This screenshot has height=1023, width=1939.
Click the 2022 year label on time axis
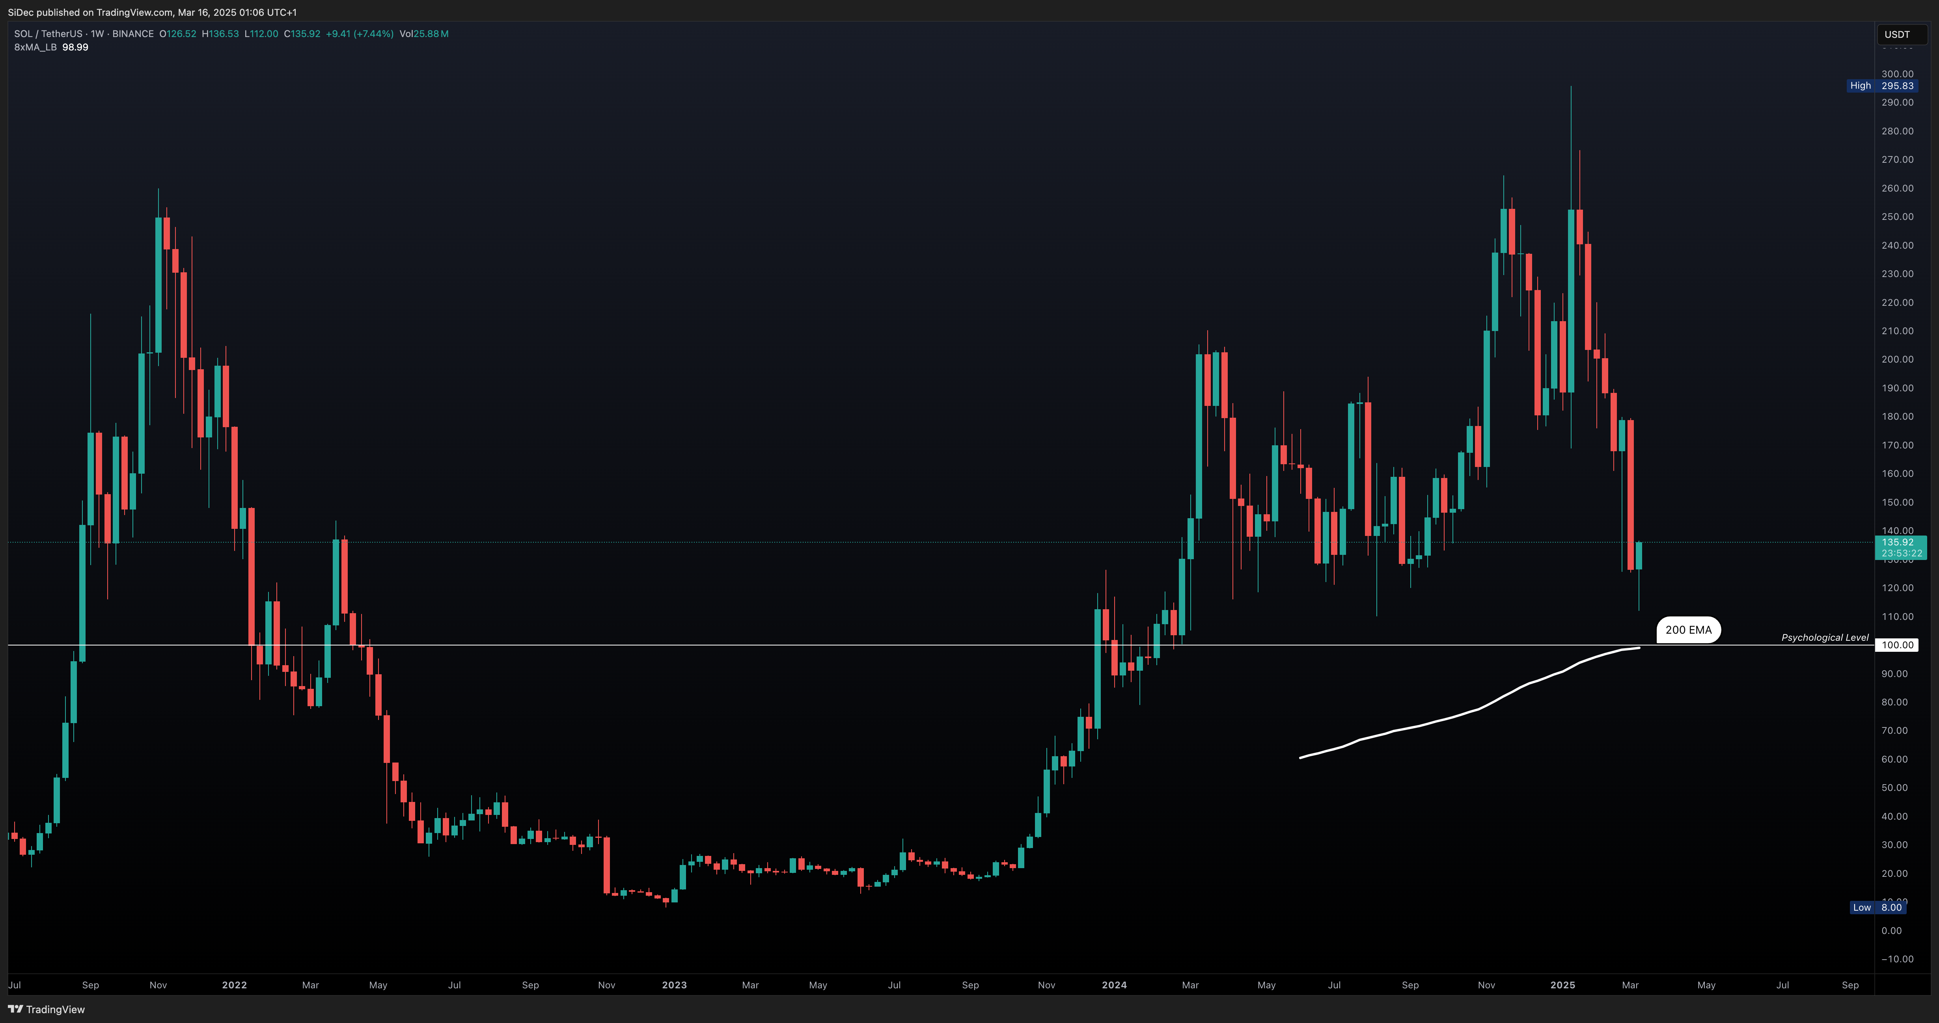coord(234,986)
